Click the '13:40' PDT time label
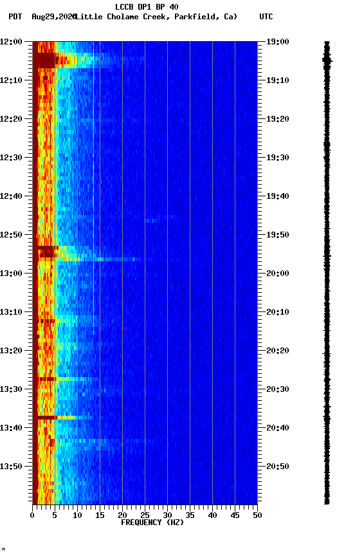The image size is (355, 556). [x=11, y=429]
